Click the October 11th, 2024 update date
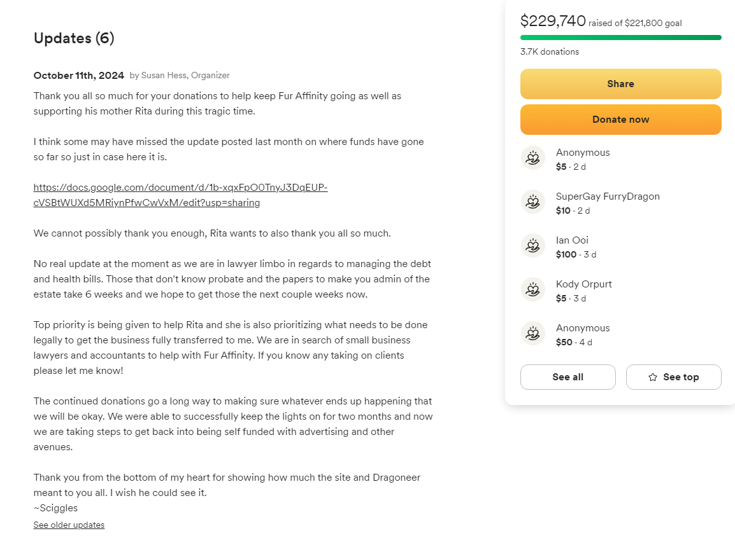This screenshot has height=538, width=735. coord(79,75)
